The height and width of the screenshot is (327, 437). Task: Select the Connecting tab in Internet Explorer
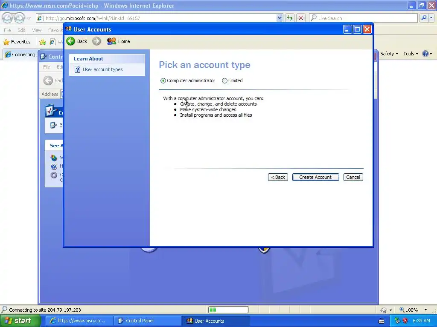coord(20,54)
